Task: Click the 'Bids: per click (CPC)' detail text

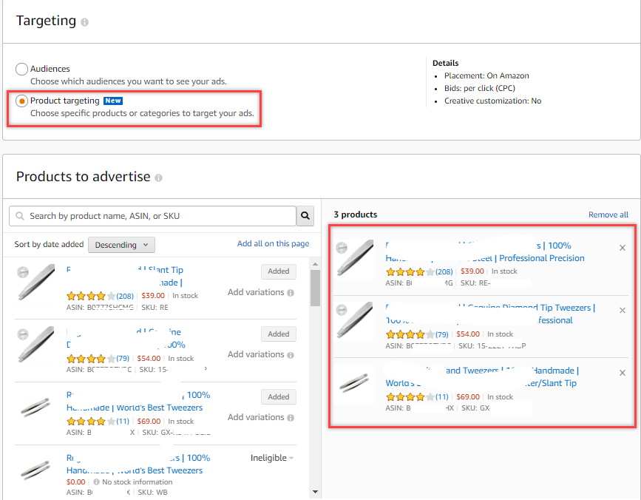Action: pos(480,88)
